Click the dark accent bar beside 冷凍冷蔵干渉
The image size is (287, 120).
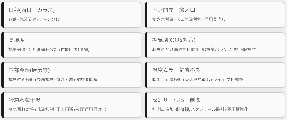coord(2,105)
